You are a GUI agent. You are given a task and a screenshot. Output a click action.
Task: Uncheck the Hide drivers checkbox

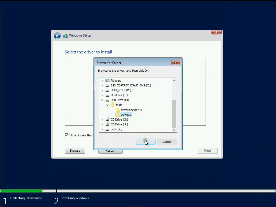[x=66, y=135]
